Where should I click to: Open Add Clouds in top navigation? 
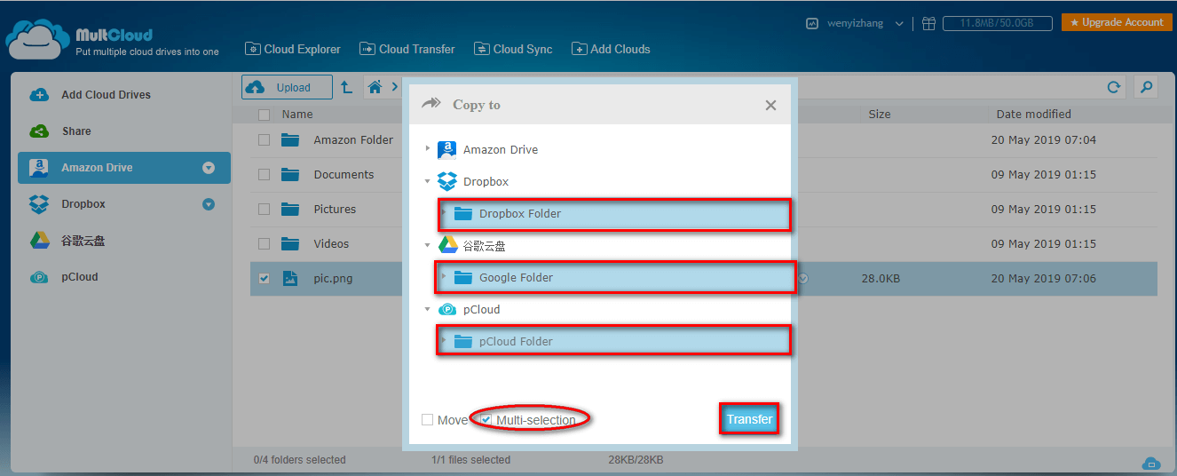611,49
